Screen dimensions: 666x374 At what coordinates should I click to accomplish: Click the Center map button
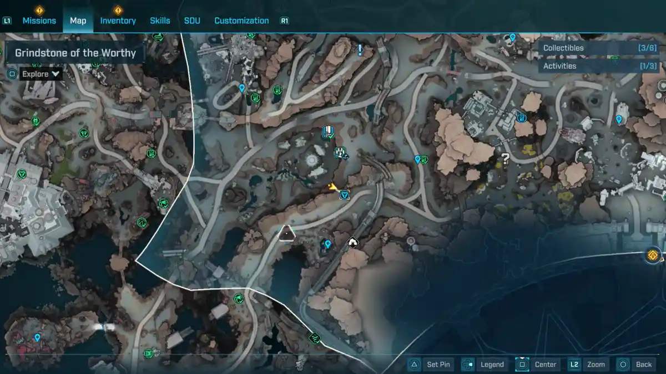[522, 364]
